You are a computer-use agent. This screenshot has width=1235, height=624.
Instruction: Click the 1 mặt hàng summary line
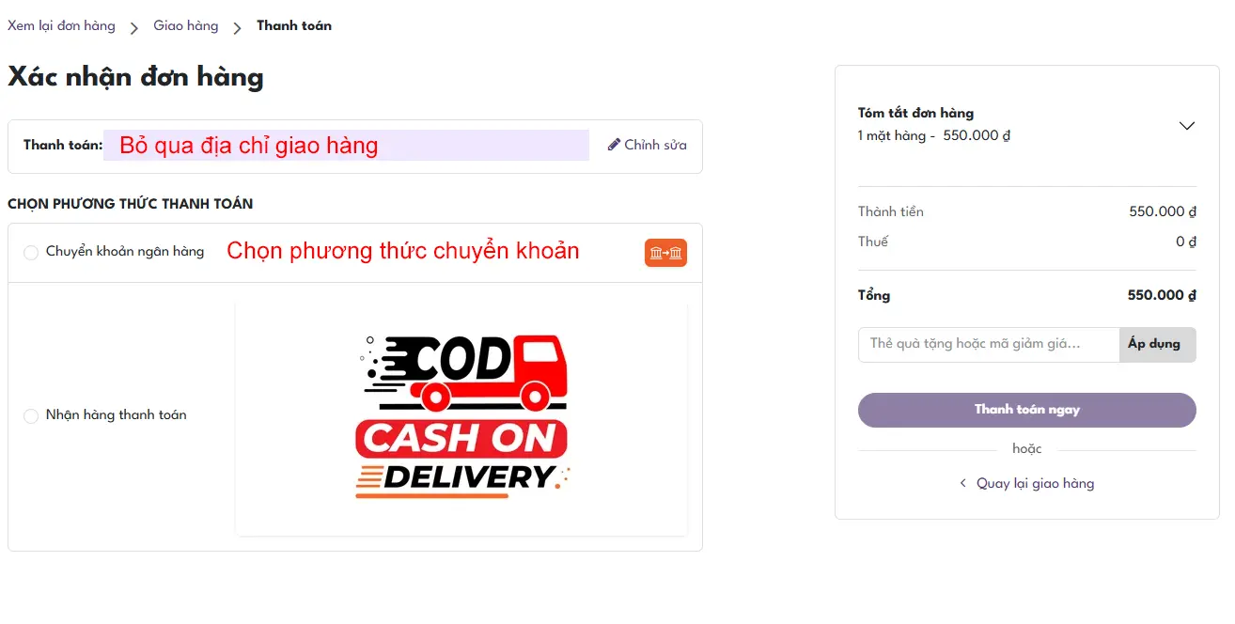click(x=933, y=135)
